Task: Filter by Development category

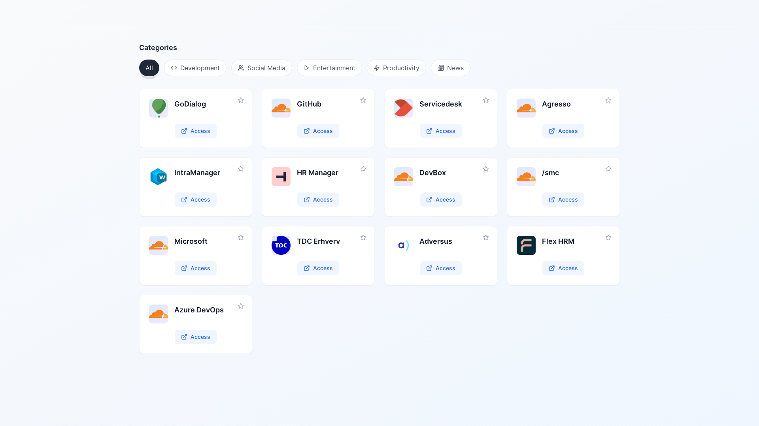Action: 195,68
